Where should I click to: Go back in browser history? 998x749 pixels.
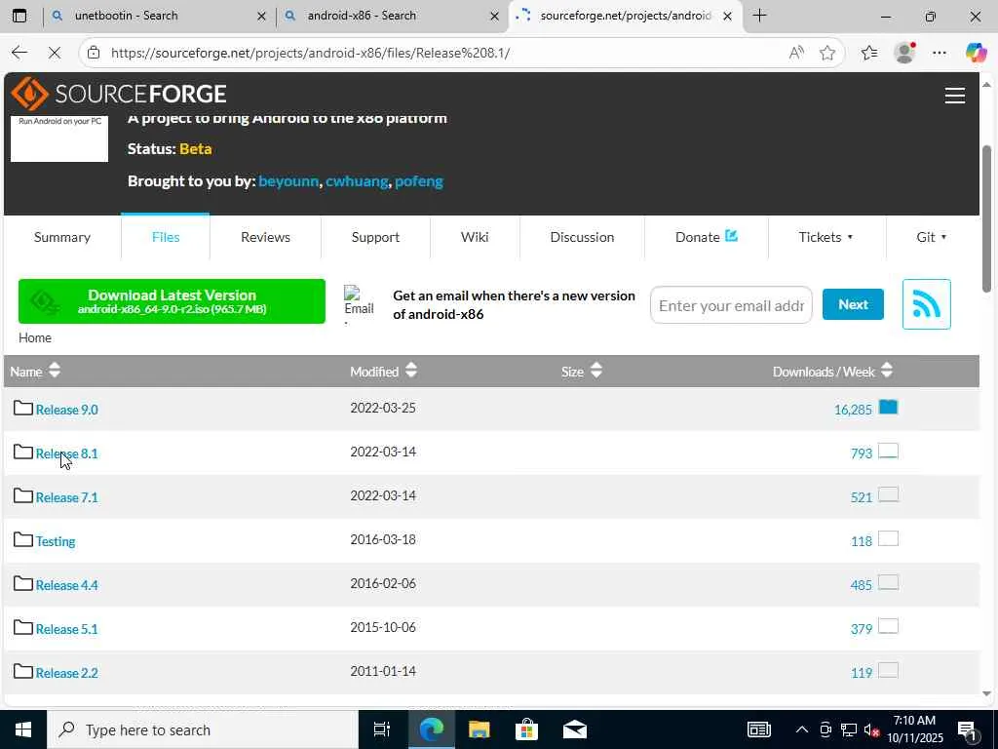(19, 53)
